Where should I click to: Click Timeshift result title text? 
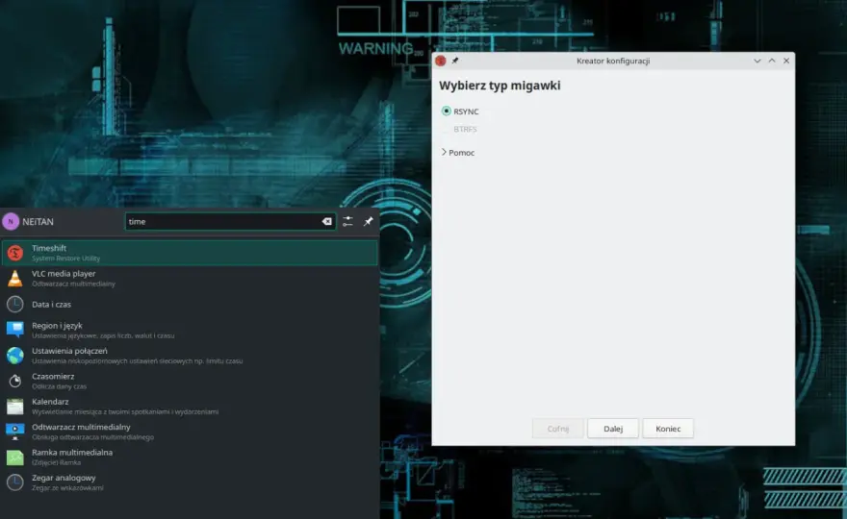click(x=49, y=248)
